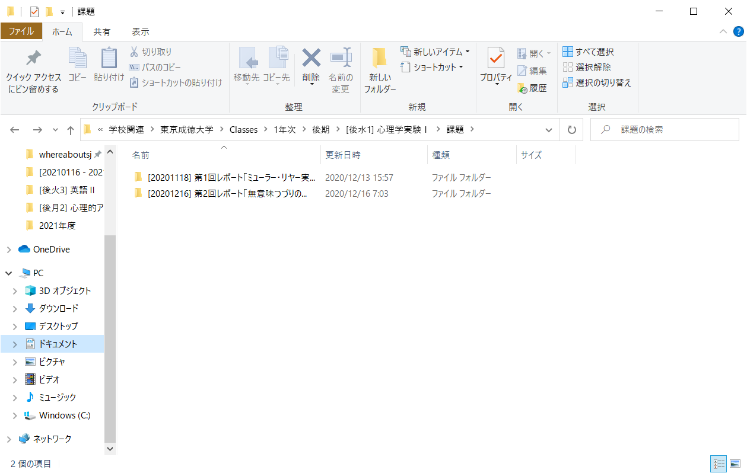Switch to the 表示 tab
This screenshot has width=747, height=473.
141,31
